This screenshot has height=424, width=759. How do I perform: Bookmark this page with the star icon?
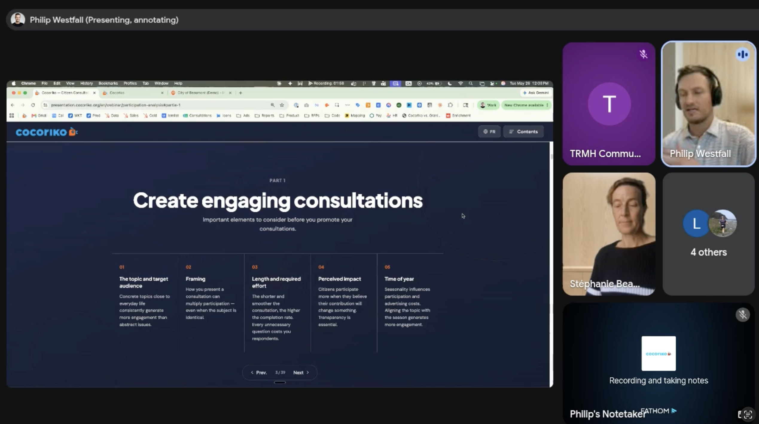(282, 105)
